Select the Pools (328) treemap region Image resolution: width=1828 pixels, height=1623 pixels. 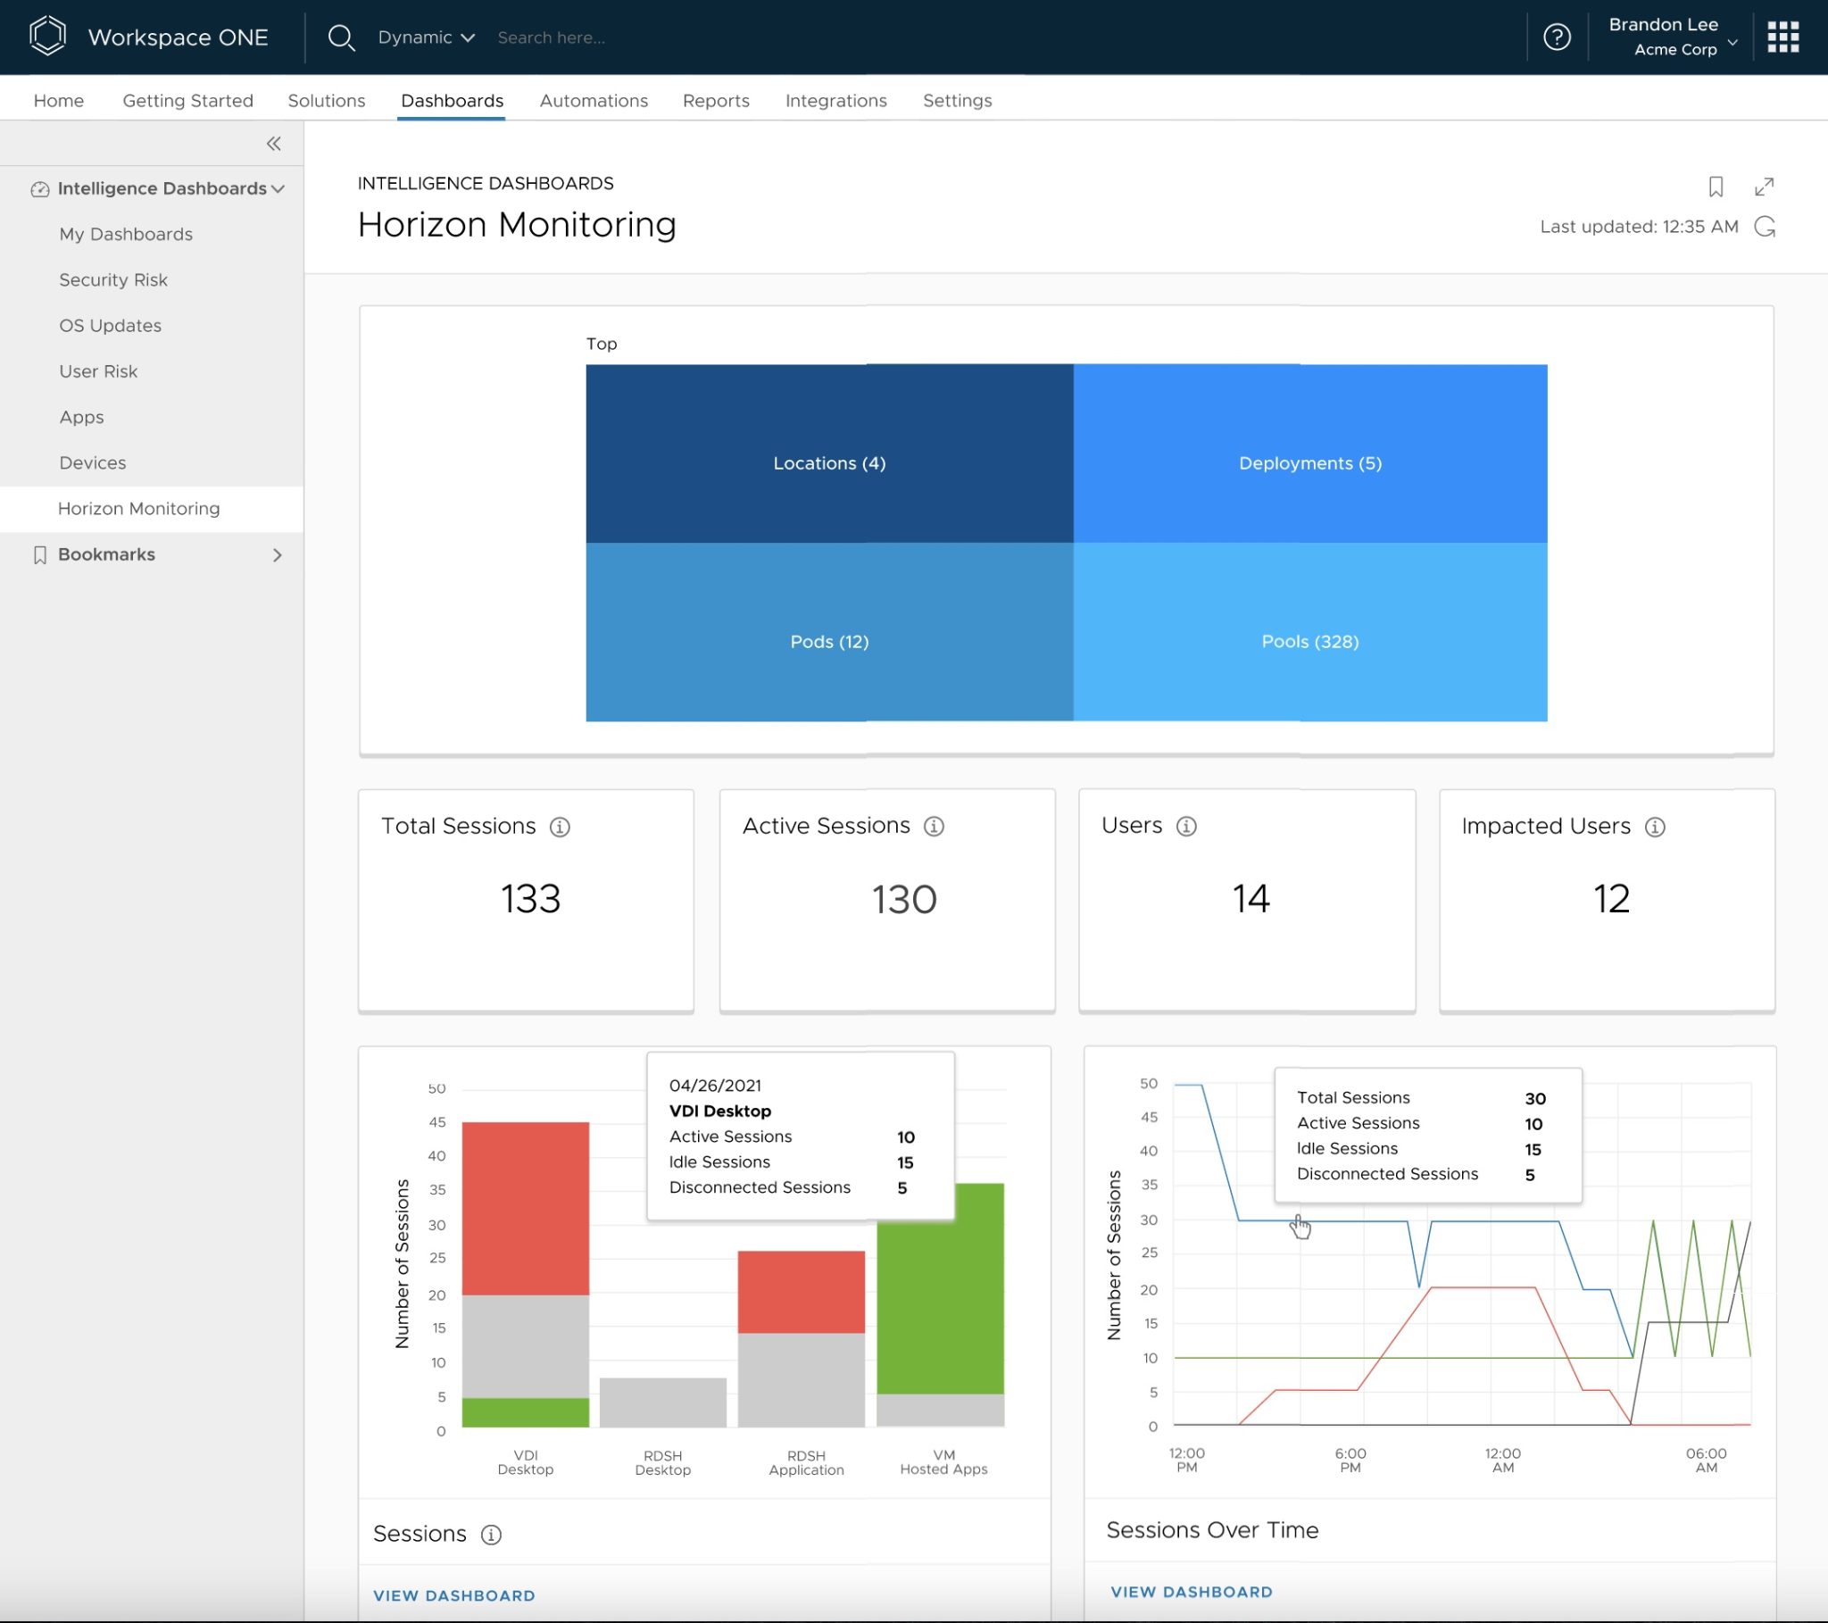tap(1309, 642)
